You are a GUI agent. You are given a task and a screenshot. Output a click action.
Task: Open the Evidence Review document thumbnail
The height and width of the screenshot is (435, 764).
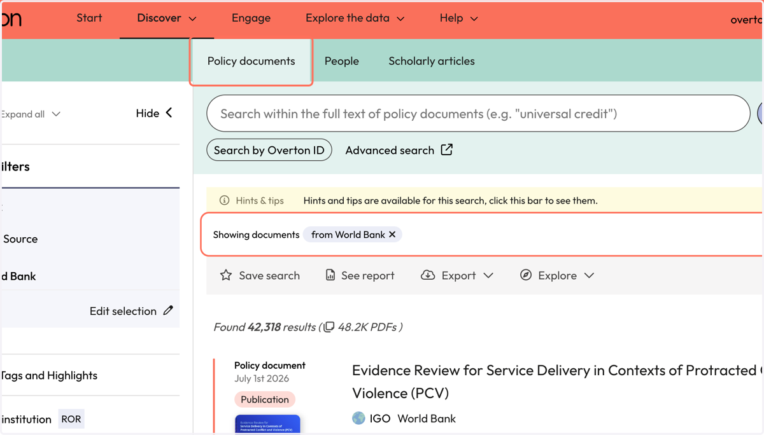[x=267, y=424]
